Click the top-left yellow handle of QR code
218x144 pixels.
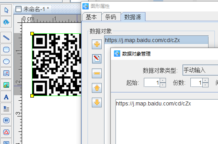click(32, 33)
